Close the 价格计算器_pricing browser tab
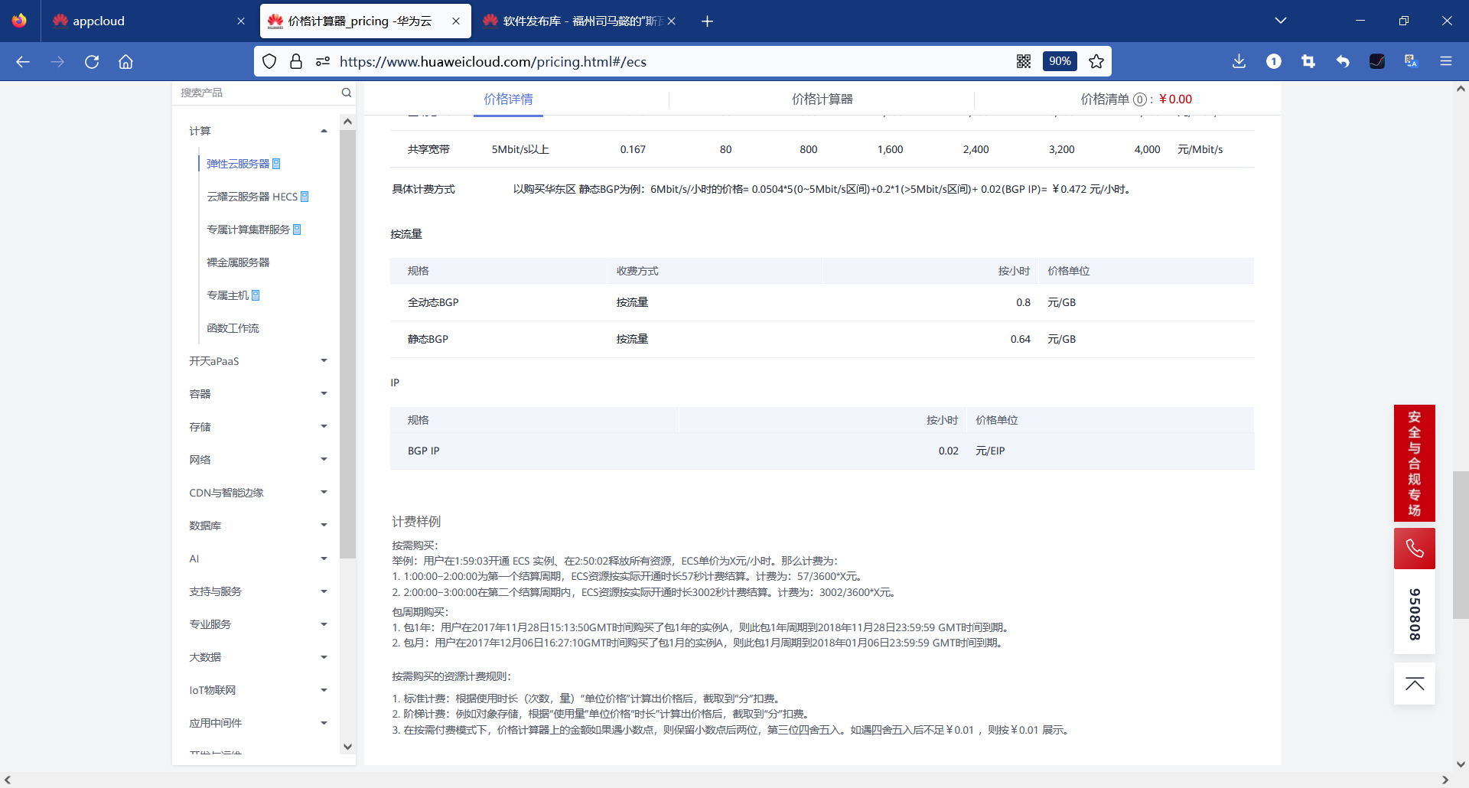The image size is (1469, 788). pyautogui.click(x=456, y=21)
